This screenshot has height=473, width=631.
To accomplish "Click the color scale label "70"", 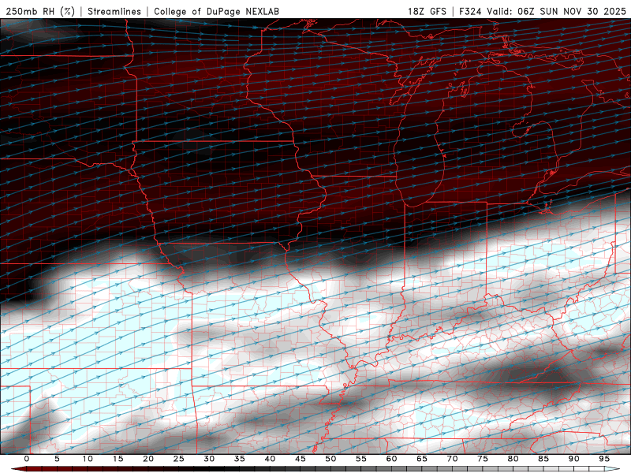I will (452, 459).
